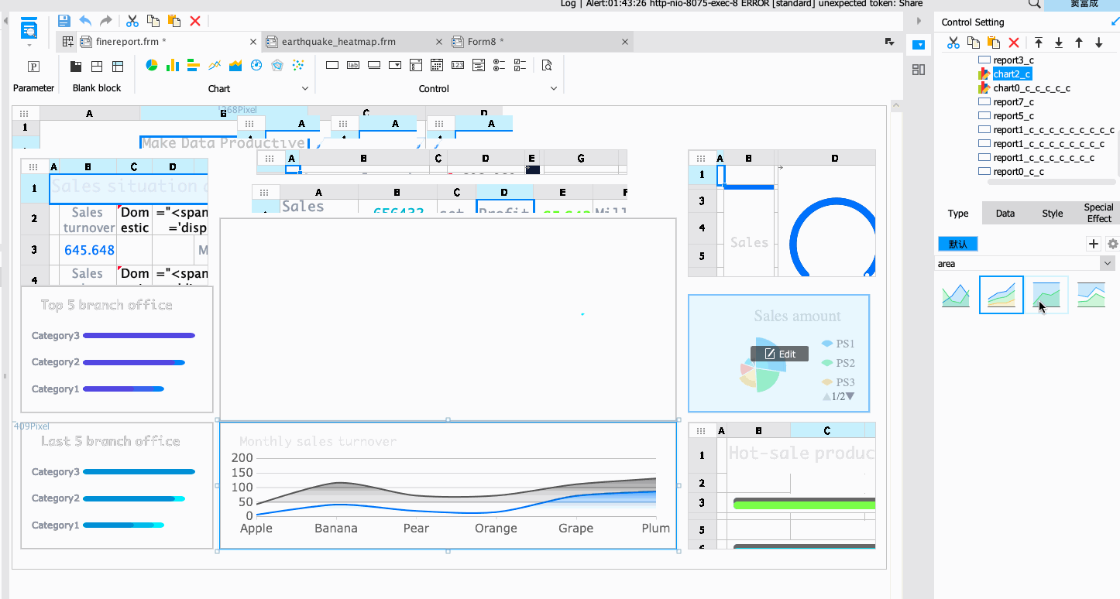Copy using the main toolbar copy icon
Viewport: 1120px width, 599px height.
153,21
